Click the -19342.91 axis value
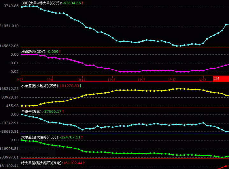Viewport: 229px width, 169px height. coord(9,123)
